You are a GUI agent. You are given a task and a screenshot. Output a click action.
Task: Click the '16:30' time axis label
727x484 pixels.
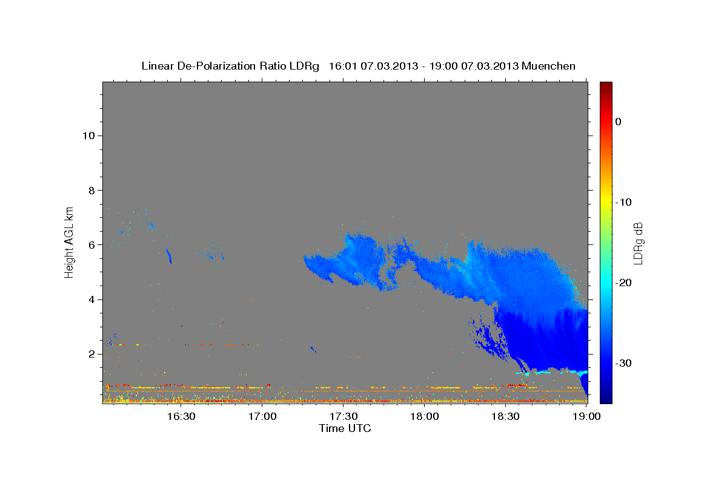(x=181, y=416)
